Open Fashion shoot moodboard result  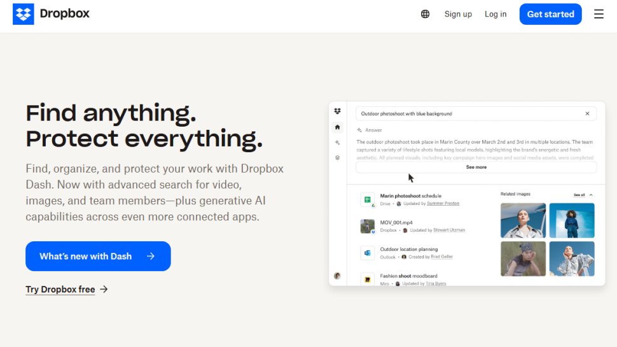tap(408, 276)
